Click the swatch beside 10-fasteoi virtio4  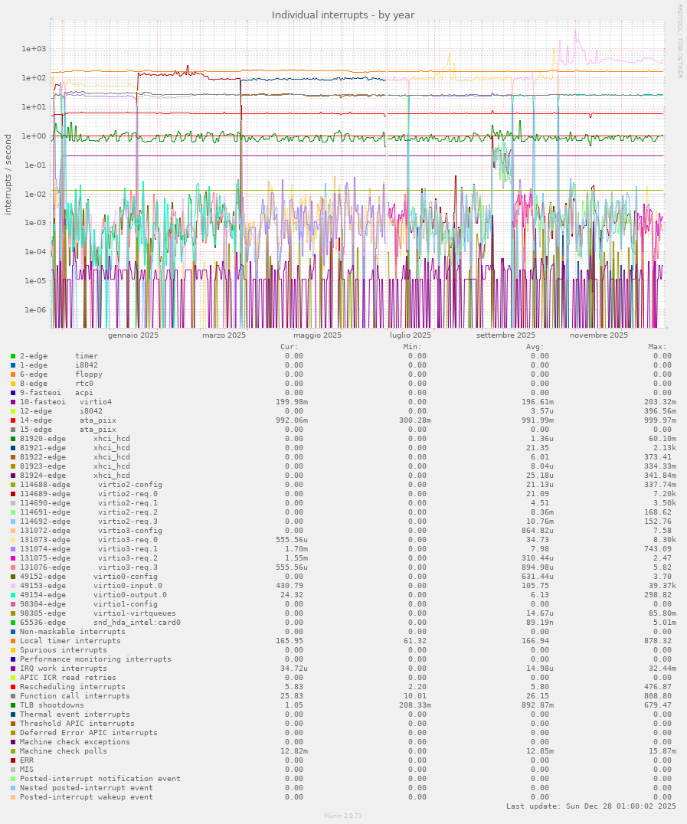click(x=13, y=402)
